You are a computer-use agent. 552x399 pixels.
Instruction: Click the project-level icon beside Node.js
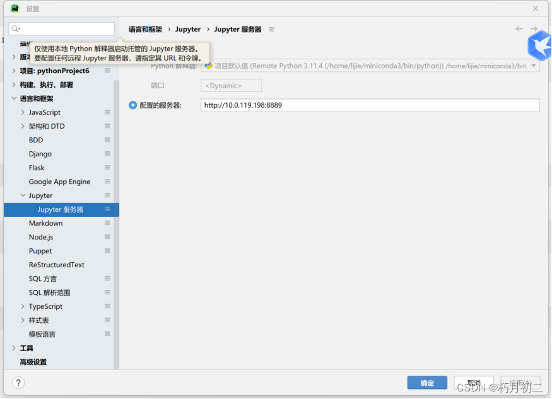point(107,237)
